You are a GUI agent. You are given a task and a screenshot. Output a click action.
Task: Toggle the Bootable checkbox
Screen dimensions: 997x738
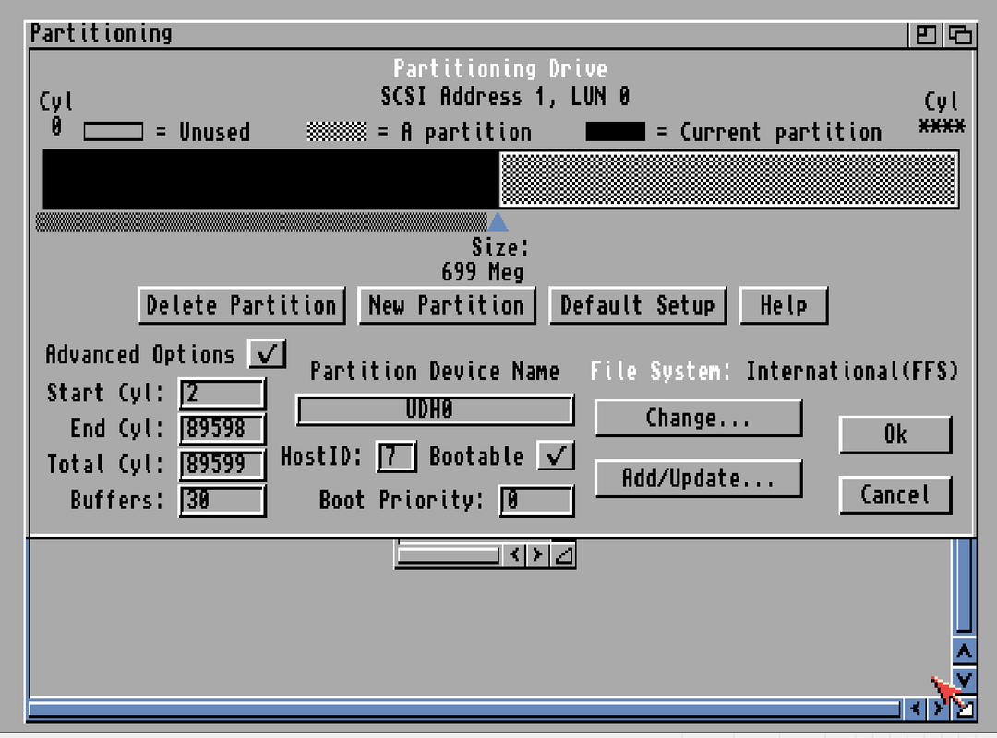(556, 455)
